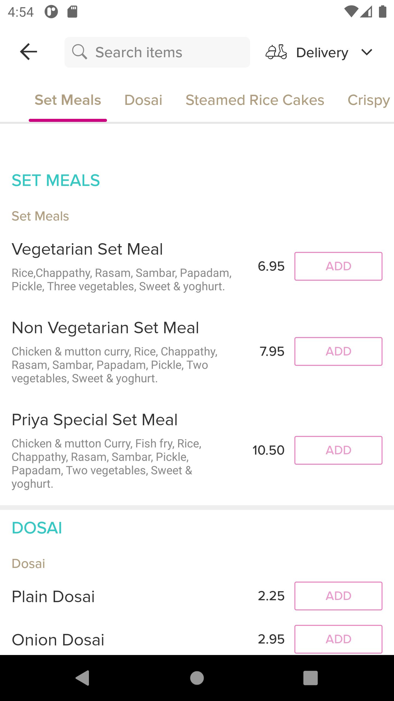Image resolution: width=394 pixels, height=701 pixels.
Task: Switch to the Dosai tab
Action: coord(143,100)
